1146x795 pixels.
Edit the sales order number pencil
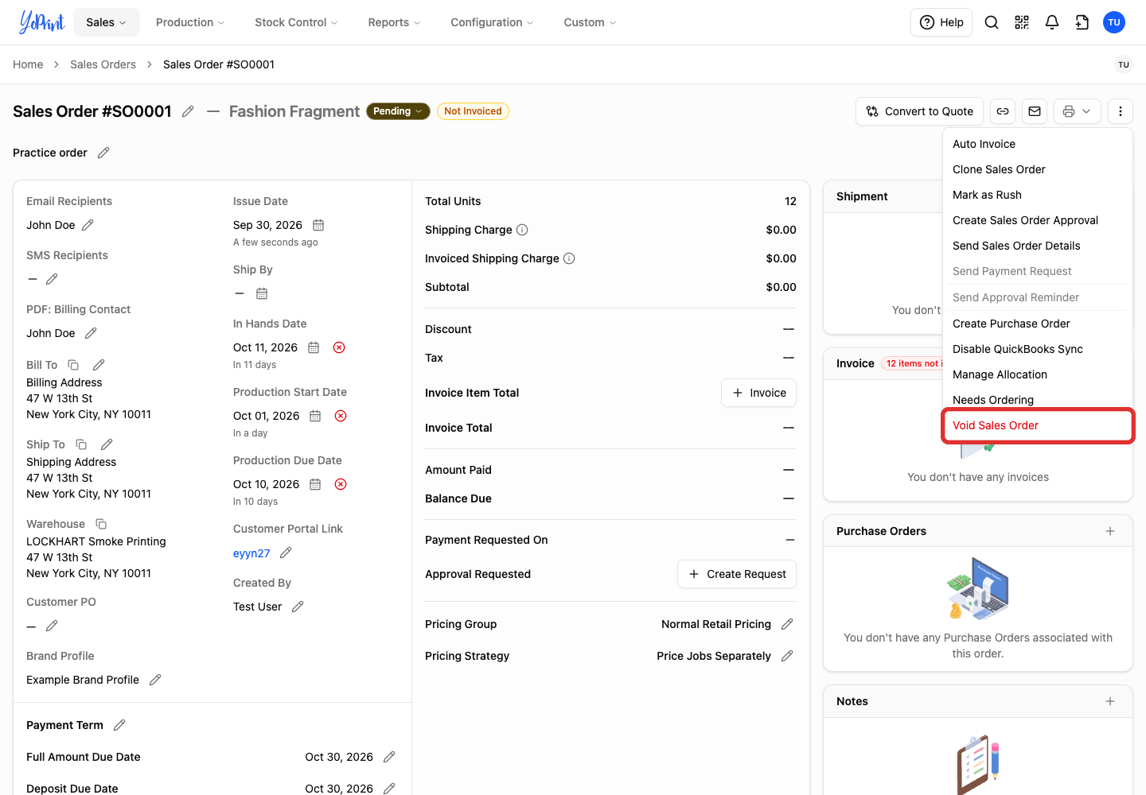(x=188, y=111)
